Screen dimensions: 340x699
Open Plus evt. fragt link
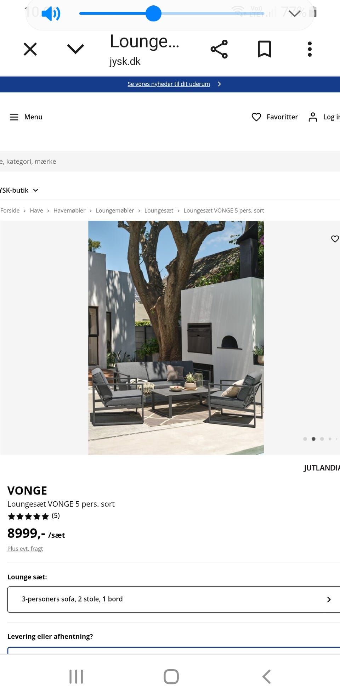click(25, 548)
